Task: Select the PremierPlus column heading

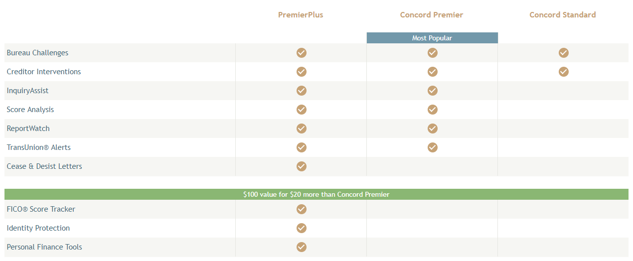Action: pos(301,15)
